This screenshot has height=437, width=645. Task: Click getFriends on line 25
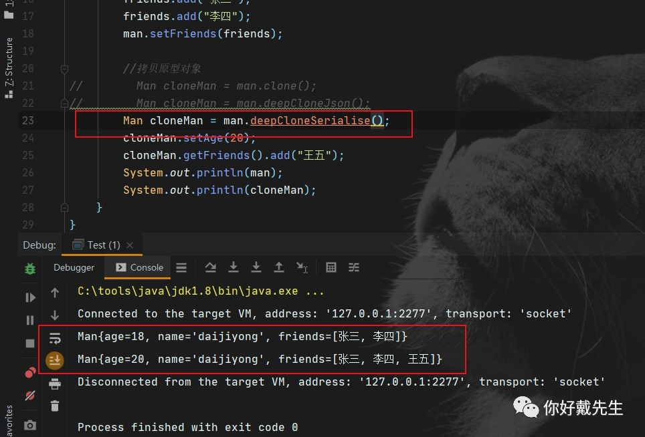216,155
